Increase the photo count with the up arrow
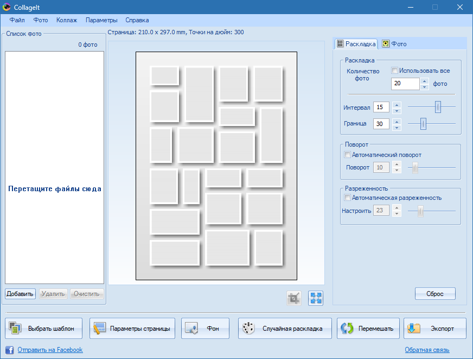473x359 pixels. [x=424, y=81]
